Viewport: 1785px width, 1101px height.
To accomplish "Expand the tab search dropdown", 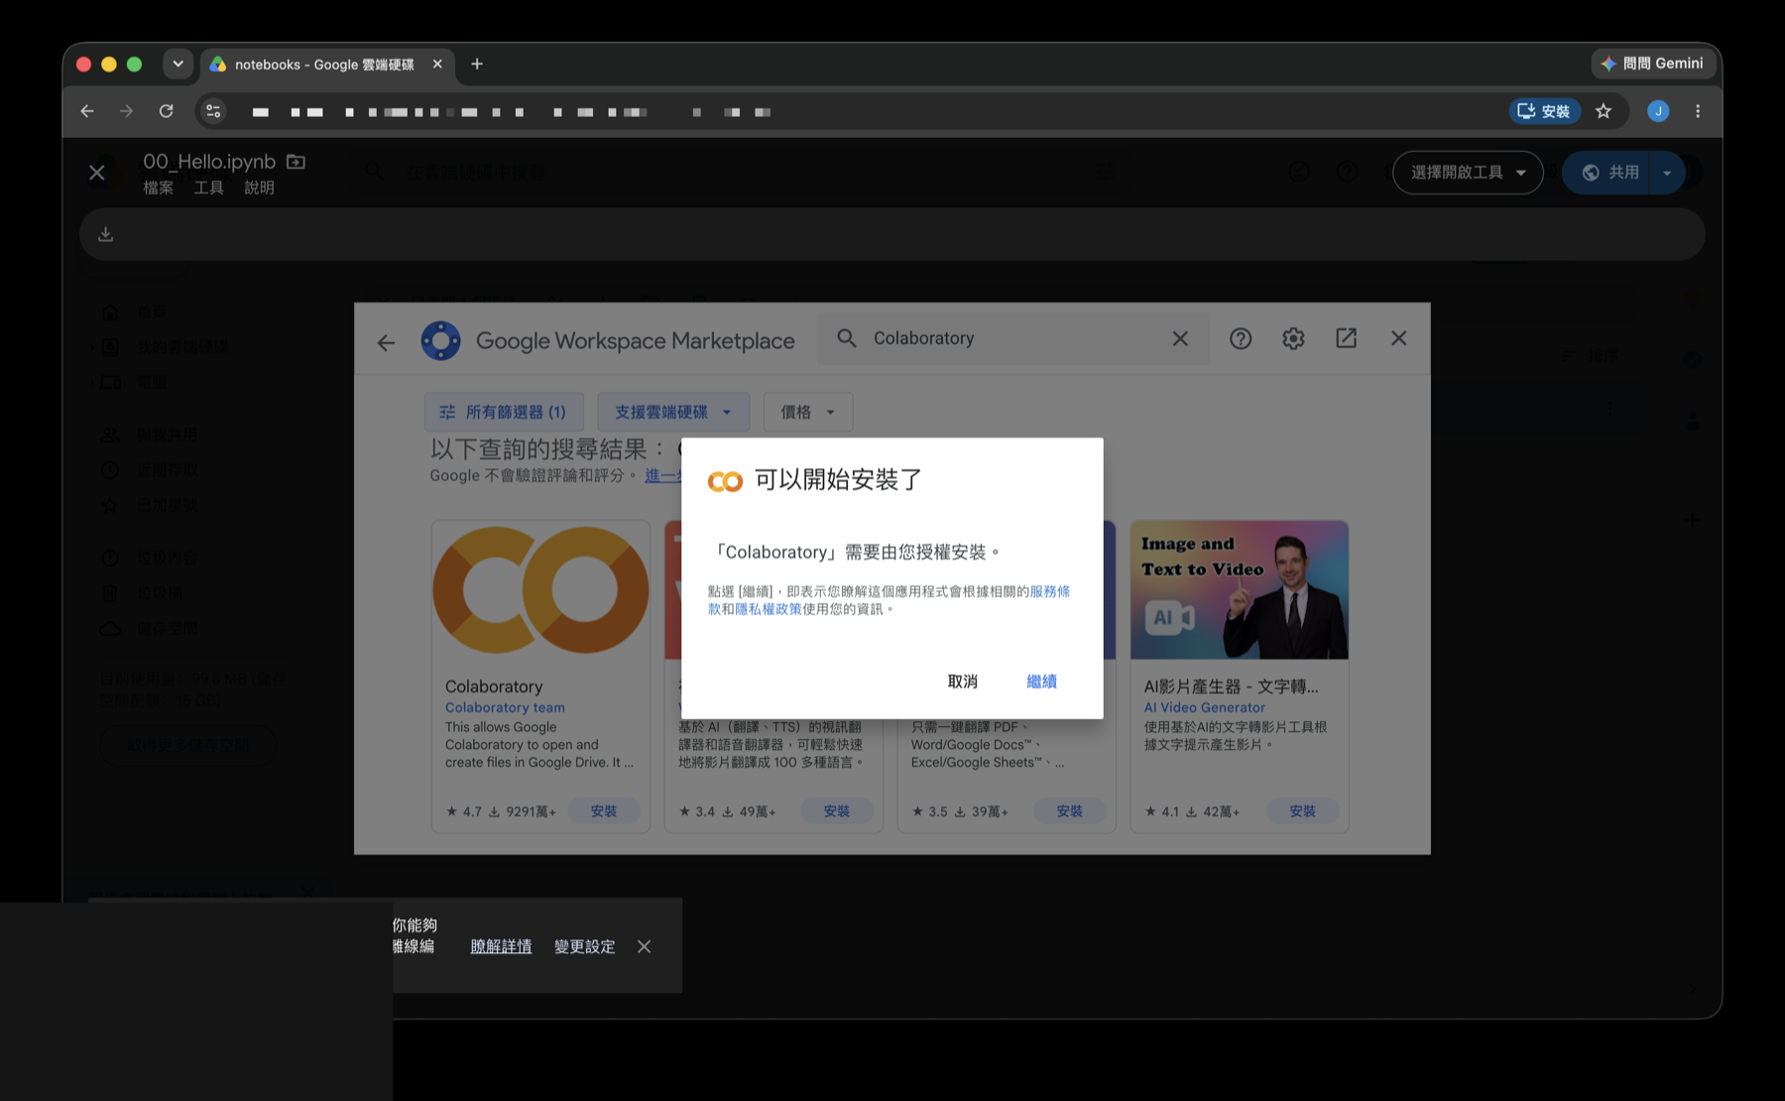I will pyautogui.click(x=178, y=63).
